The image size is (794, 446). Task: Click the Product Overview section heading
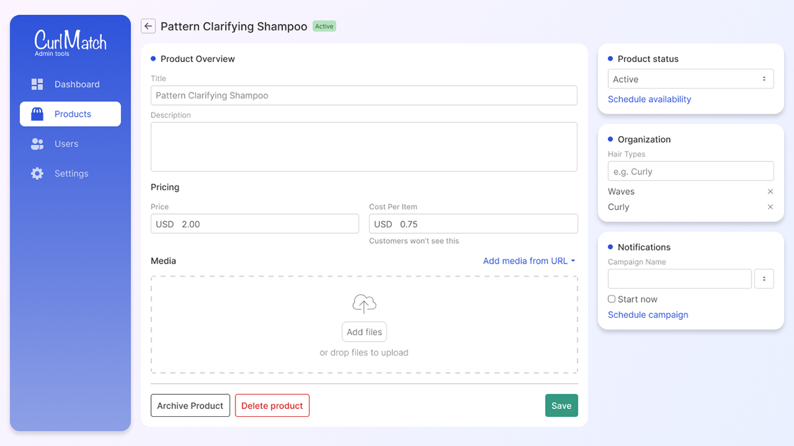tap(198, 59)
